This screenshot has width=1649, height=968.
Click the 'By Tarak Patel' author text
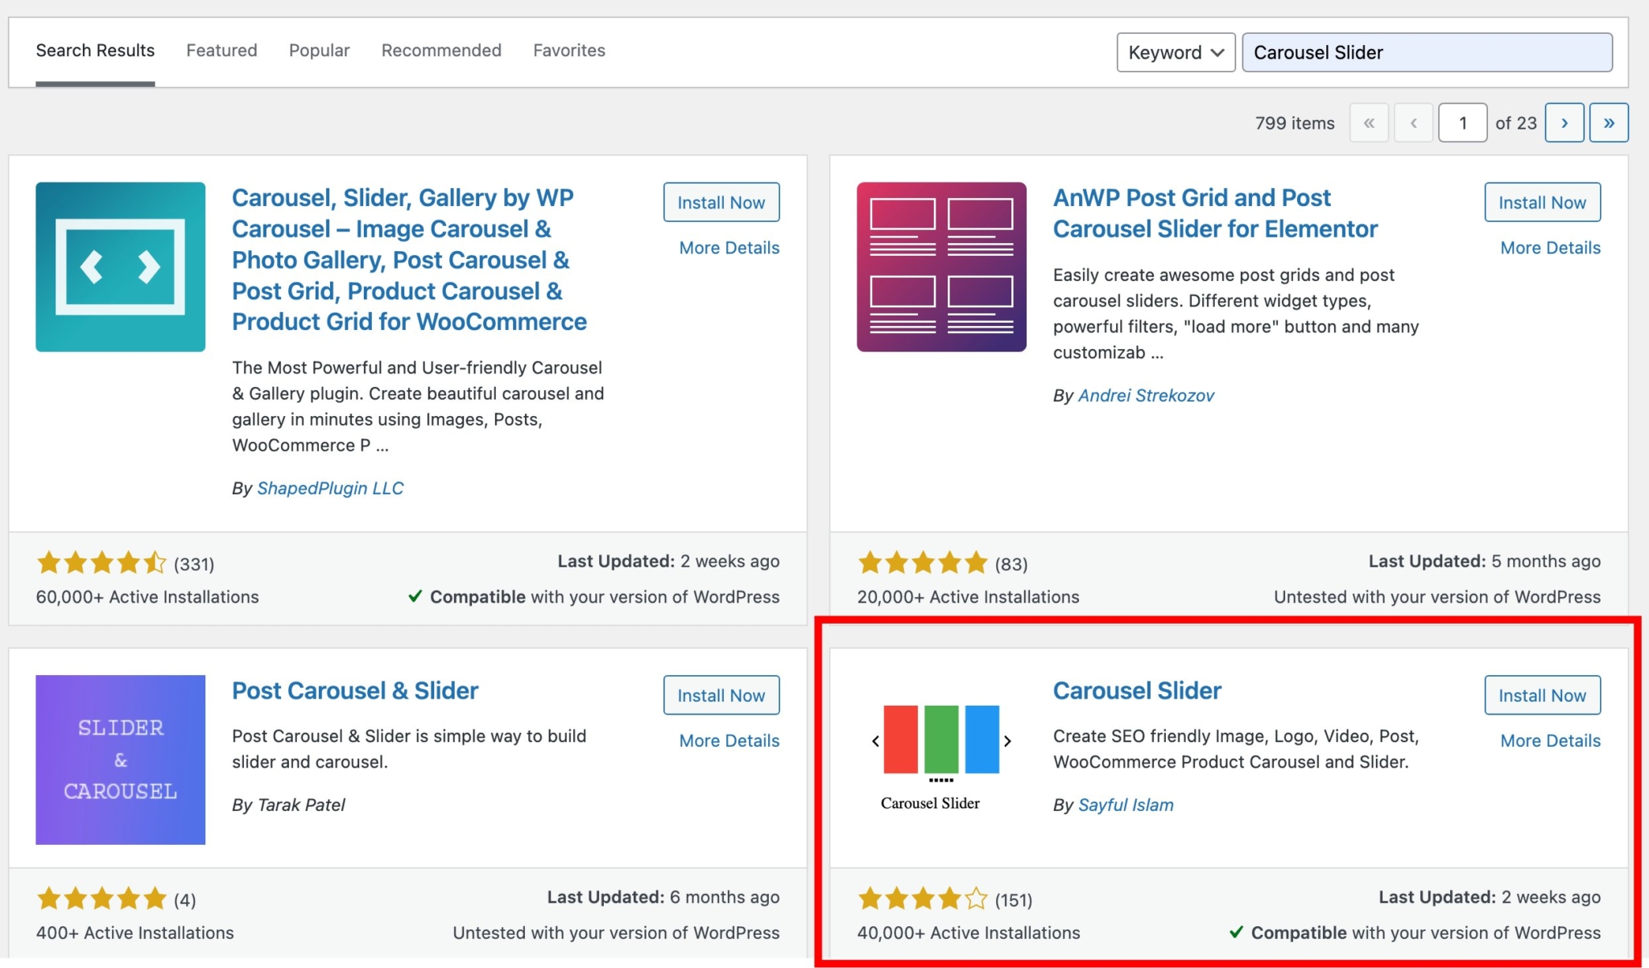(288, 805)
